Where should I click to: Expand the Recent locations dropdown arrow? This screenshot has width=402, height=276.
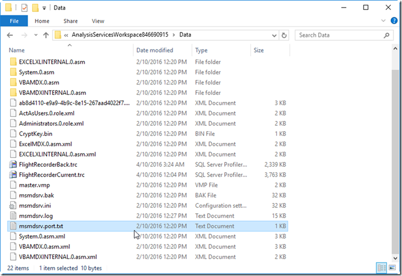(x=36, y=35)
